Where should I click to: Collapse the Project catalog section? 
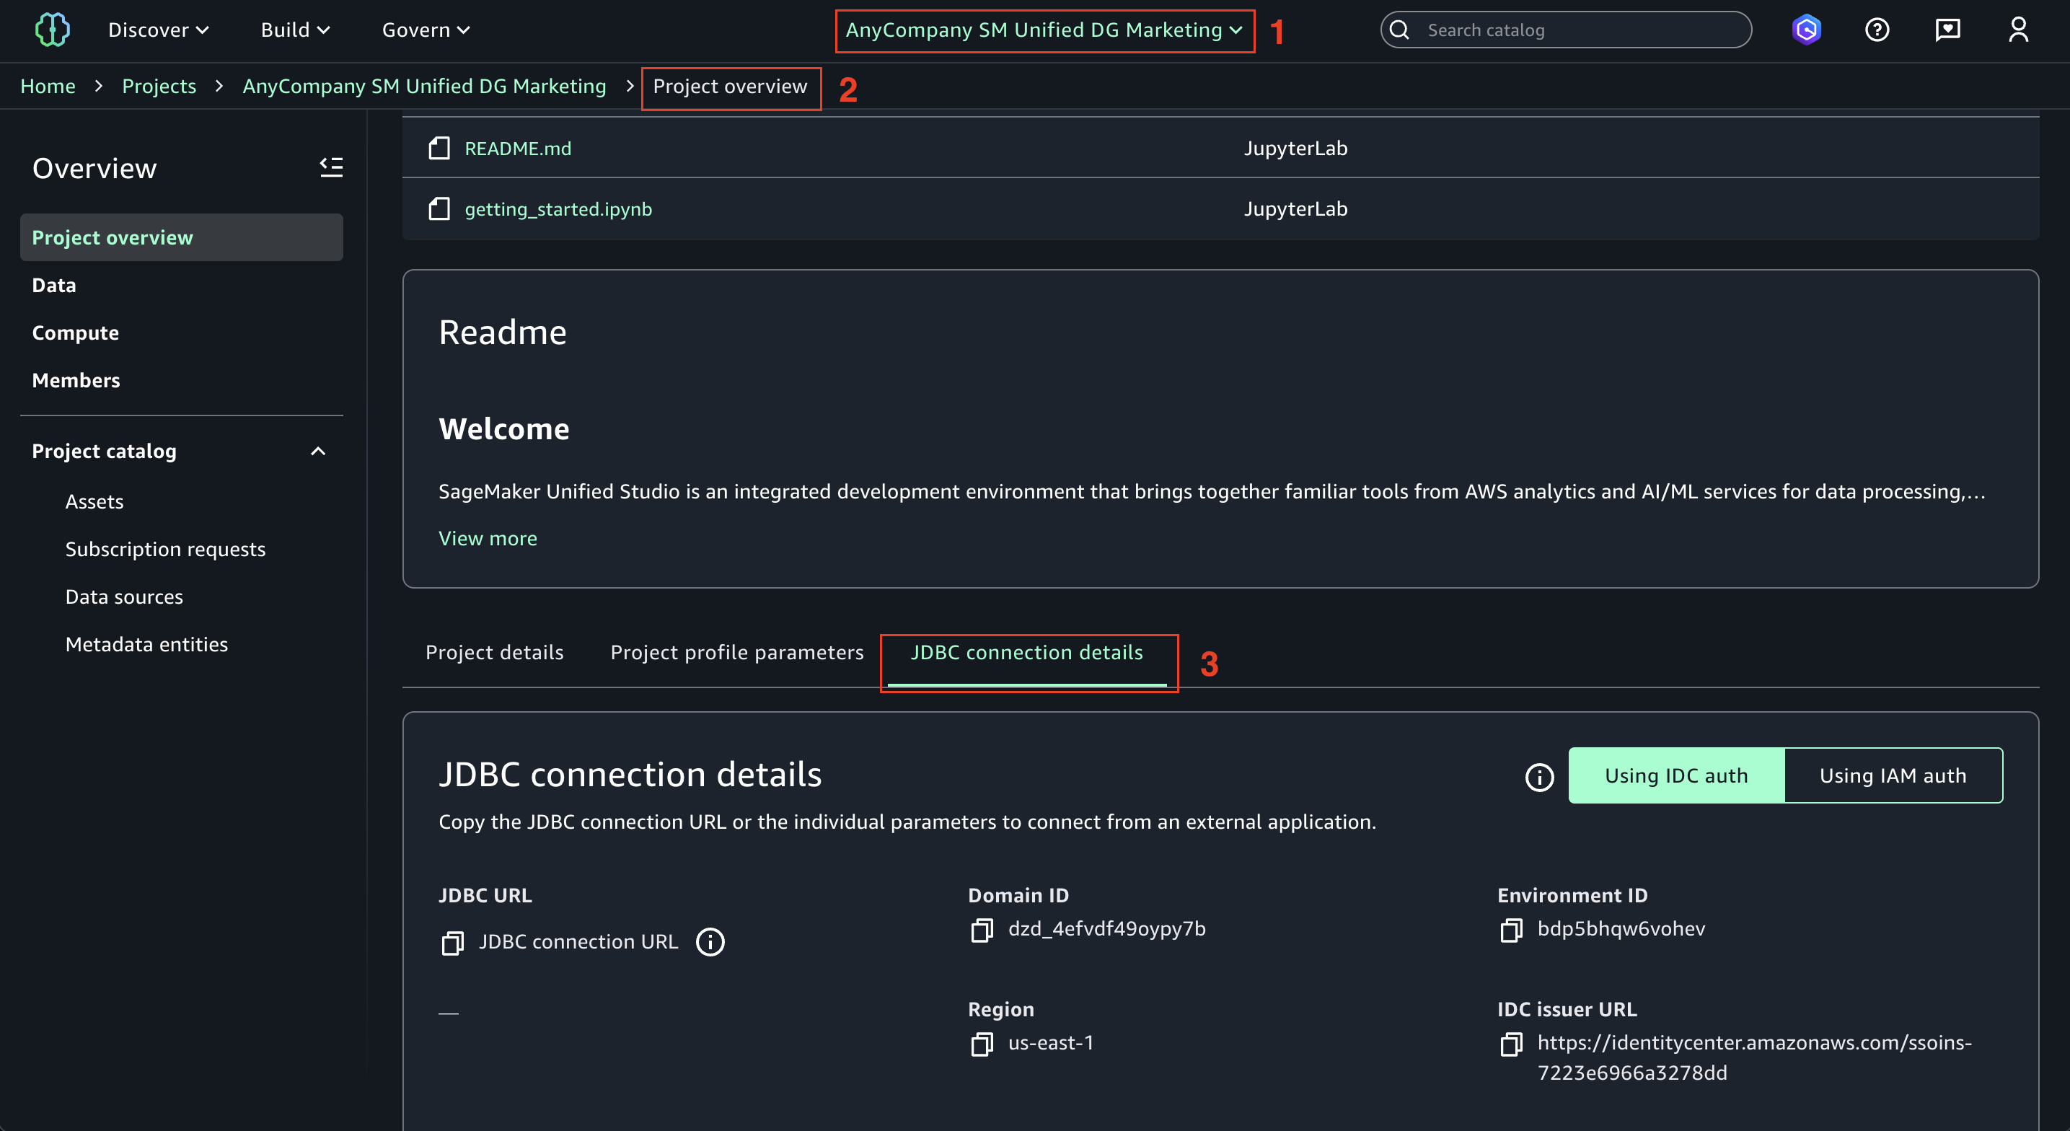tap(317, 450)
